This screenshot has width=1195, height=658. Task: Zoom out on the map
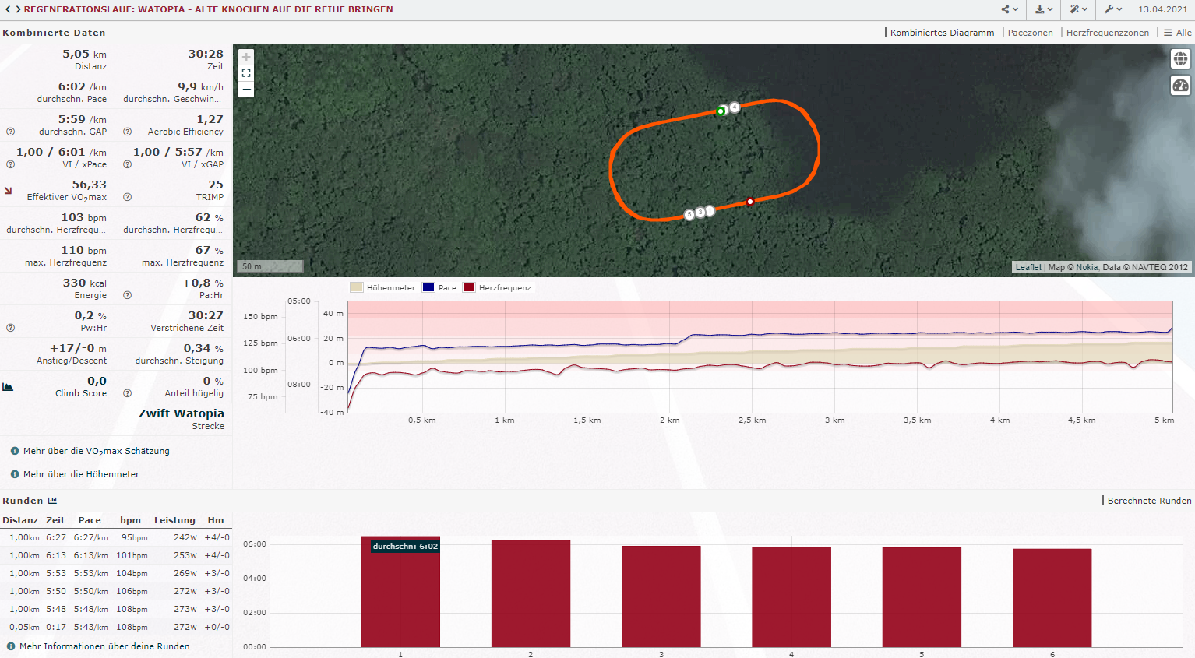coord(246,90)
